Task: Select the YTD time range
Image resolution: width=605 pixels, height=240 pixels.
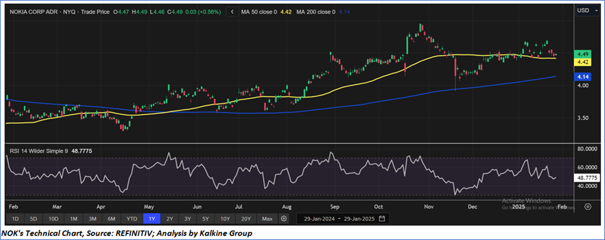Action: (132, 219)
